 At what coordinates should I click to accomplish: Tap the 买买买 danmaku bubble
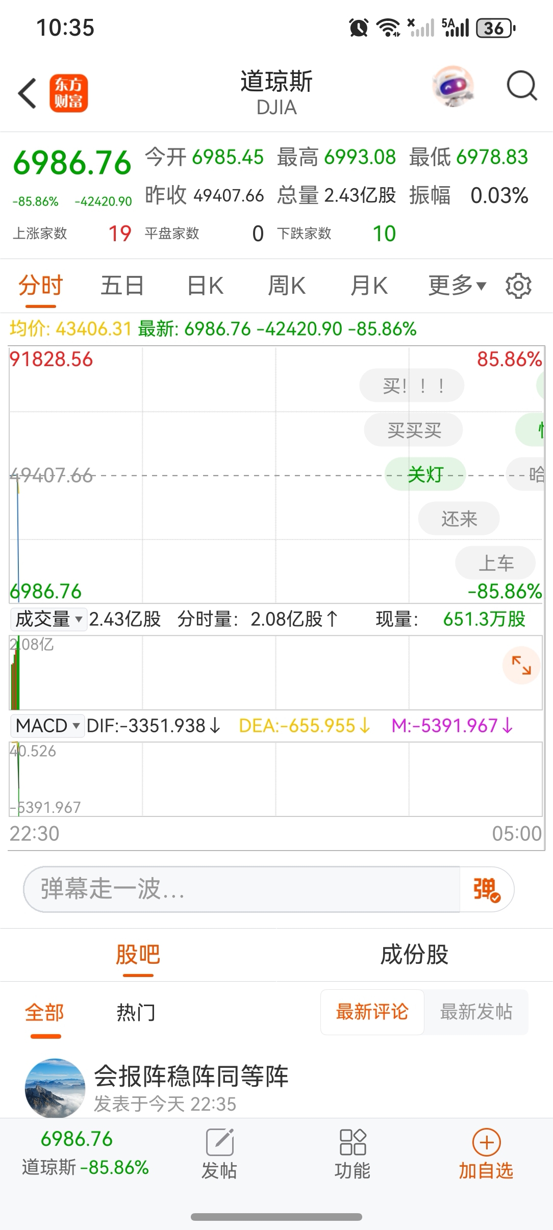(x=414, y=430)
